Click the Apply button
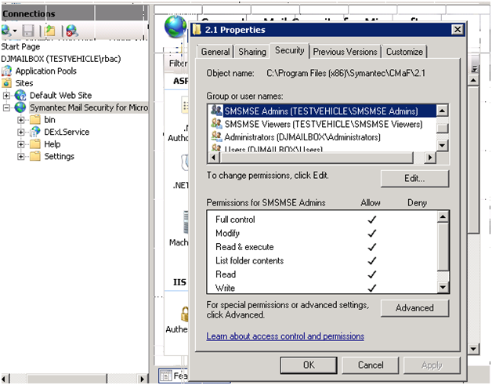 coord(432,365)
